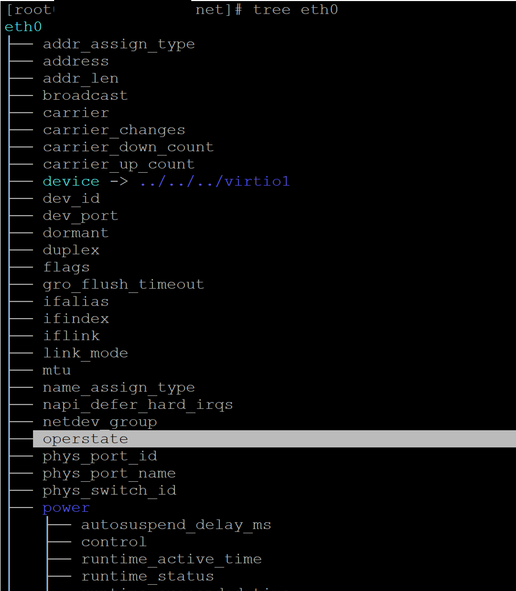Click the gro_flush_timeout entry

click(123, 284)
